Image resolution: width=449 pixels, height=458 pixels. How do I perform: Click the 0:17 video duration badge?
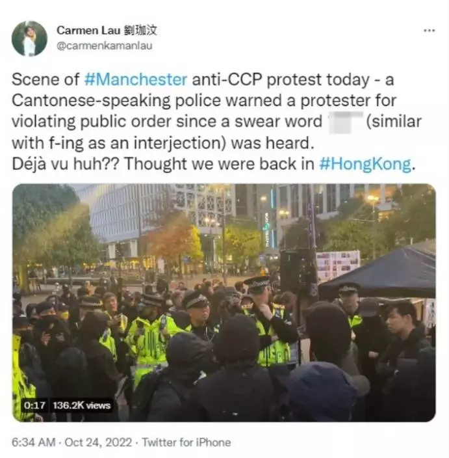(x=34, y=405)
